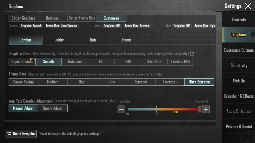The height and width of the screenshot is (143, 255).
Task: Switch to the Home tab
Action: tap(126, 40)
